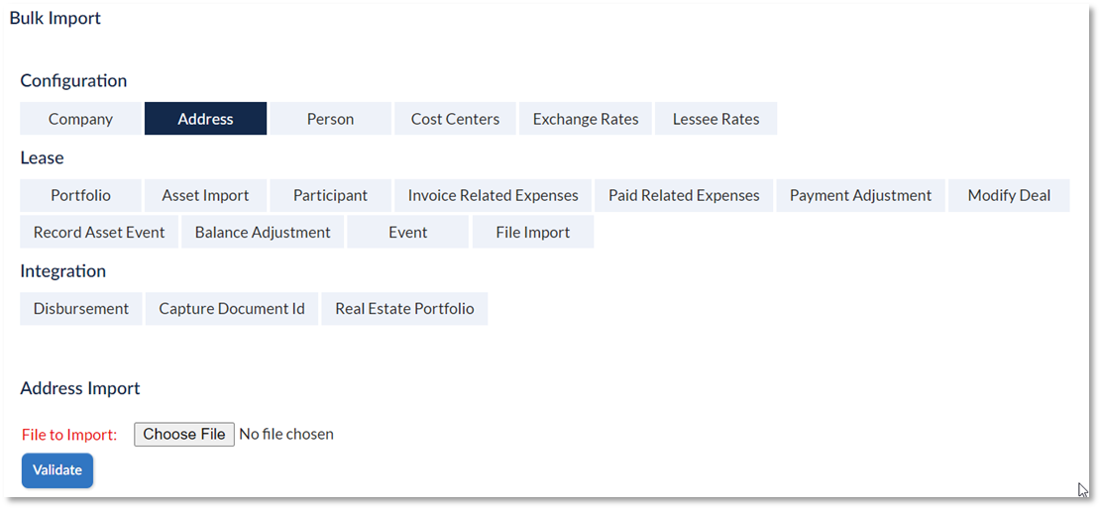Open the Asset Import option
The image size is (1101, 509).
pyautogui.click(x=206, y=195)
